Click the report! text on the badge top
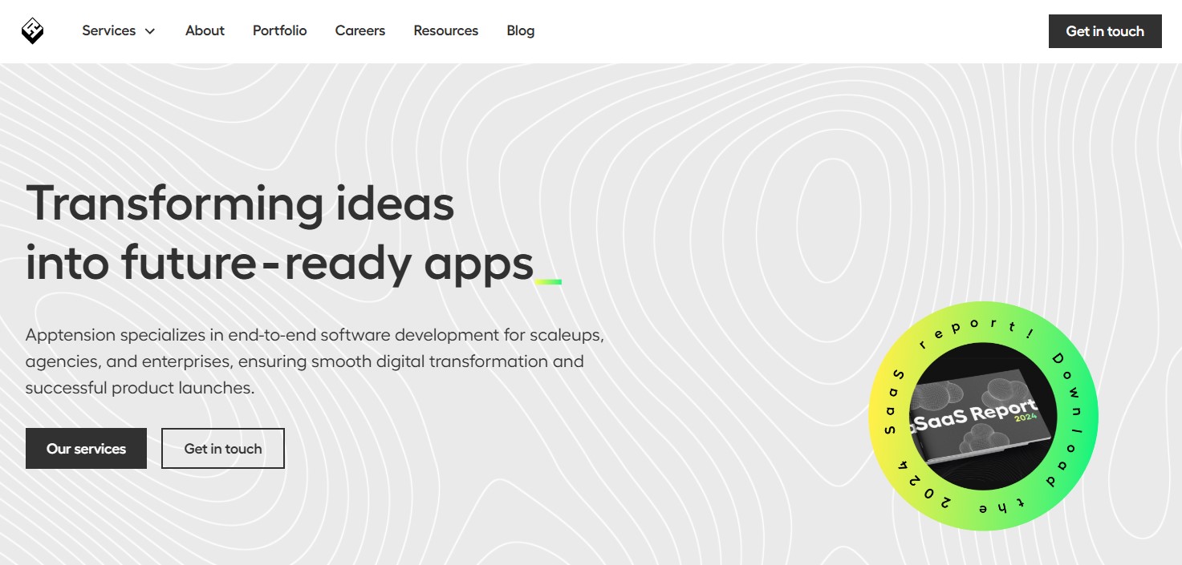 pos(971,329)
